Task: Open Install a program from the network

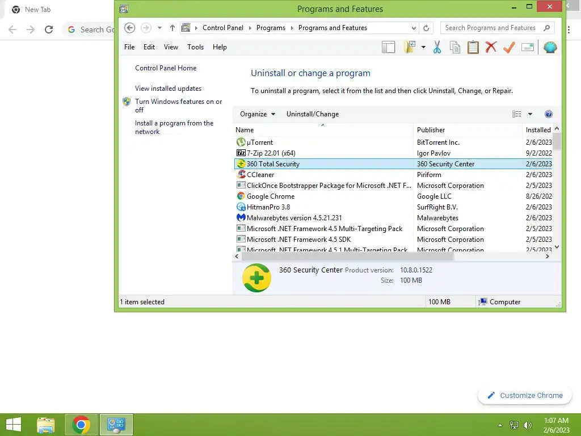Action: (x=174, y=127)
